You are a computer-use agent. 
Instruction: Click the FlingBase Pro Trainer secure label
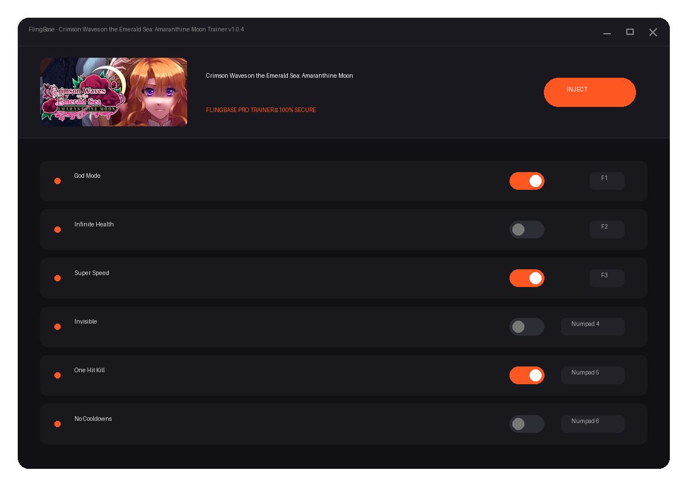click(261, 110)
